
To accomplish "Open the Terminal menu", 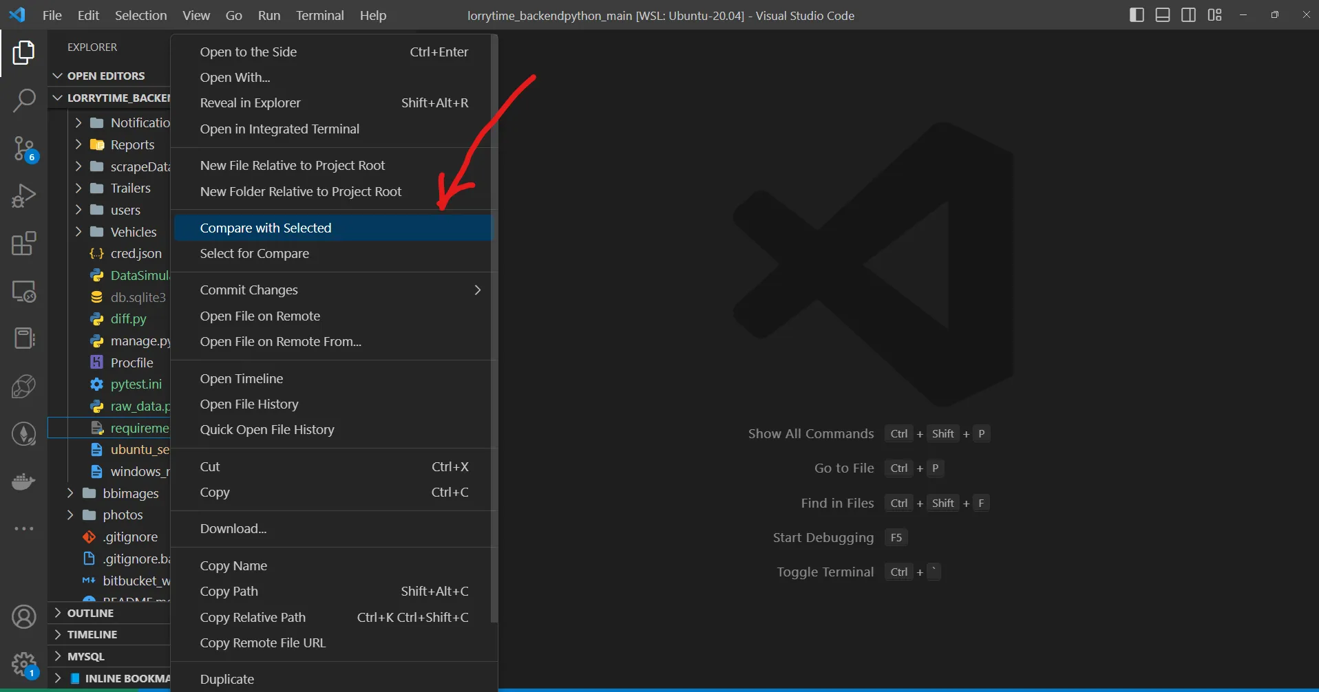I will coord(319,15).
